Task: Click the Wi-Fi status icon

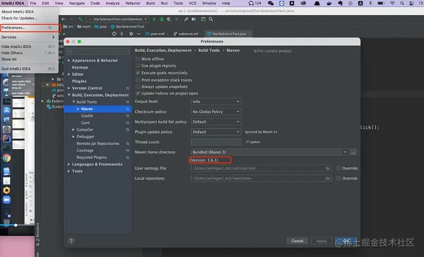Action: click(x=392, y=3)
